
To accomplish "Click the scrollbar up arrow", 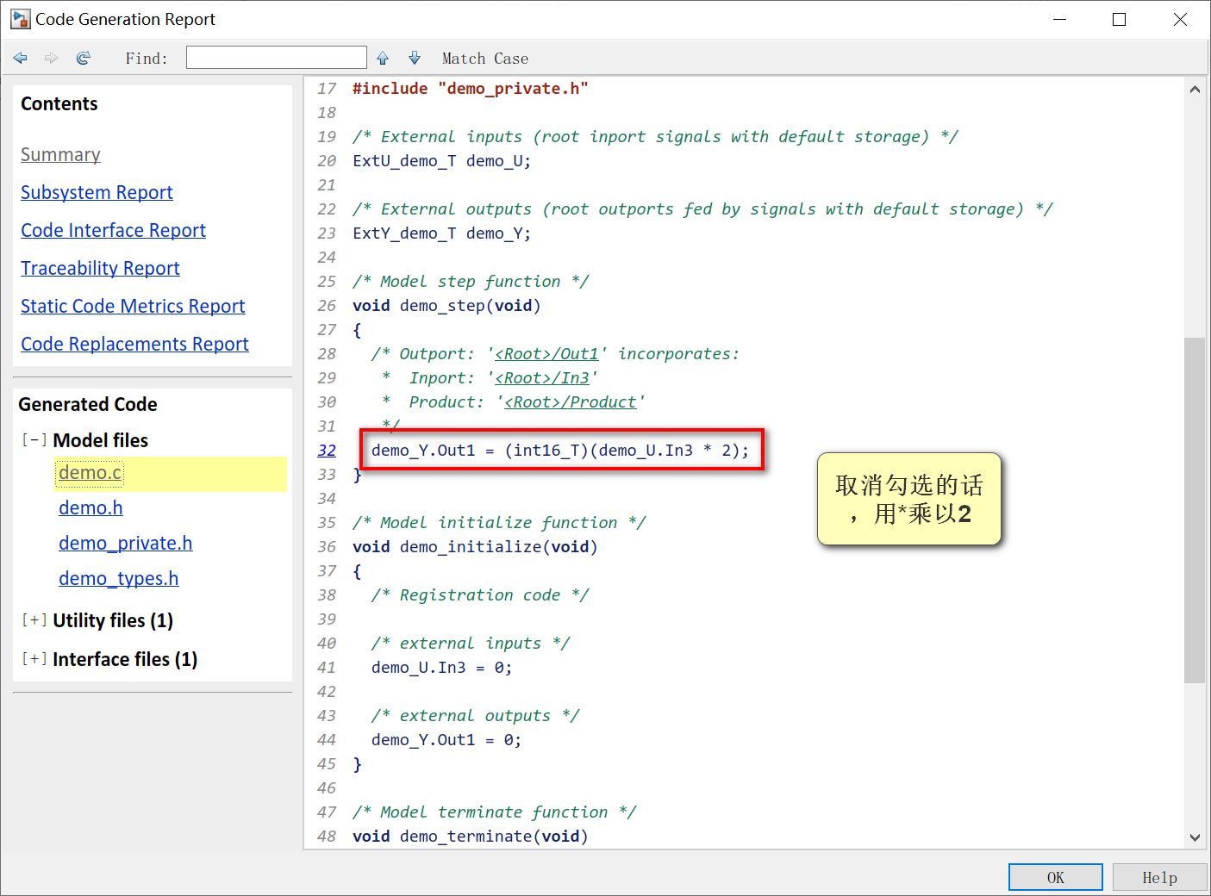I will click(x=1195, y=88).
